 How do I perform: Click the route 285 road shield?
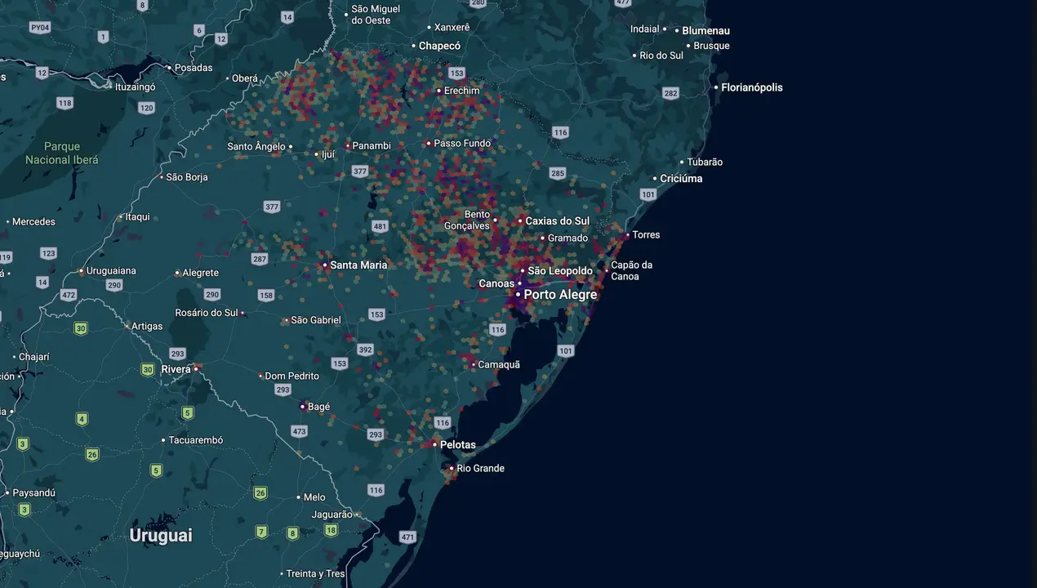(x=558, y=173)
